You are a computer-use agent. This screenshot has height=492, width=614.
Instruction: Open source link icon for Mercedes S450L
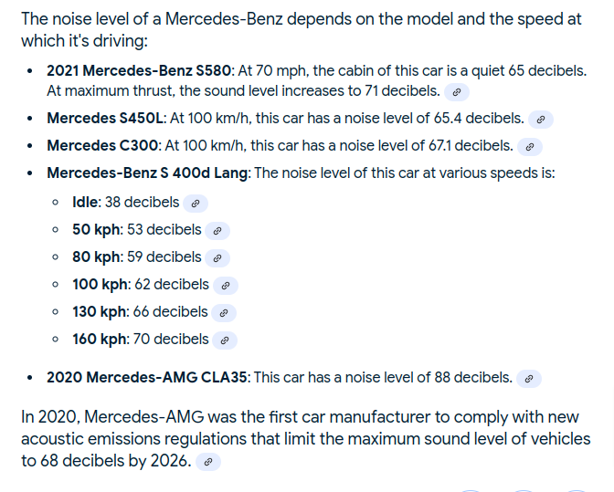541,120
